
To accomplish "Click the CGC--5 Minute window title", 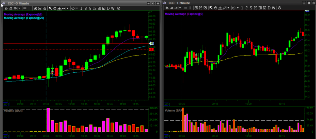I will tap(18, 3).
